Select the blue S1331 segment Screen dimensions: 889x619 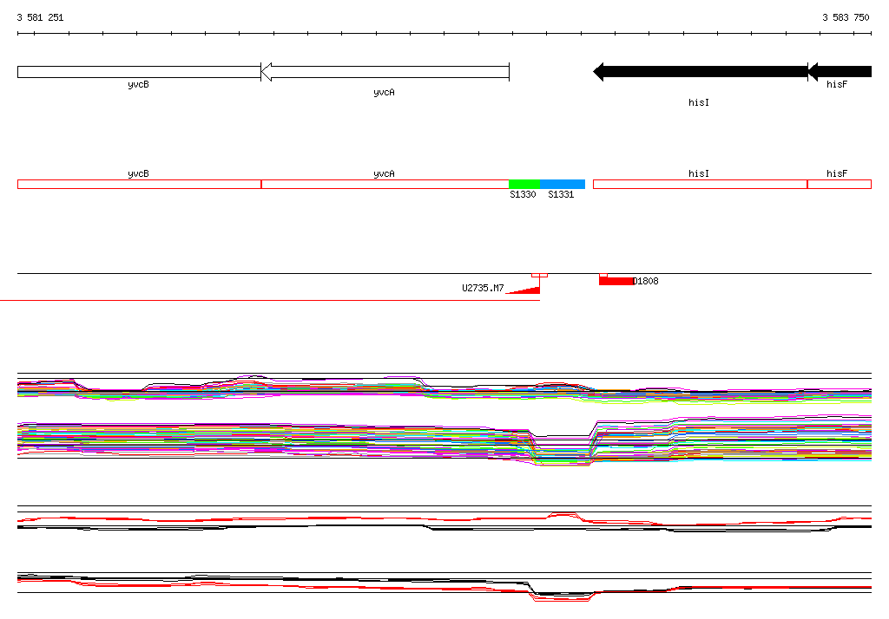click(x=562, y=184)
